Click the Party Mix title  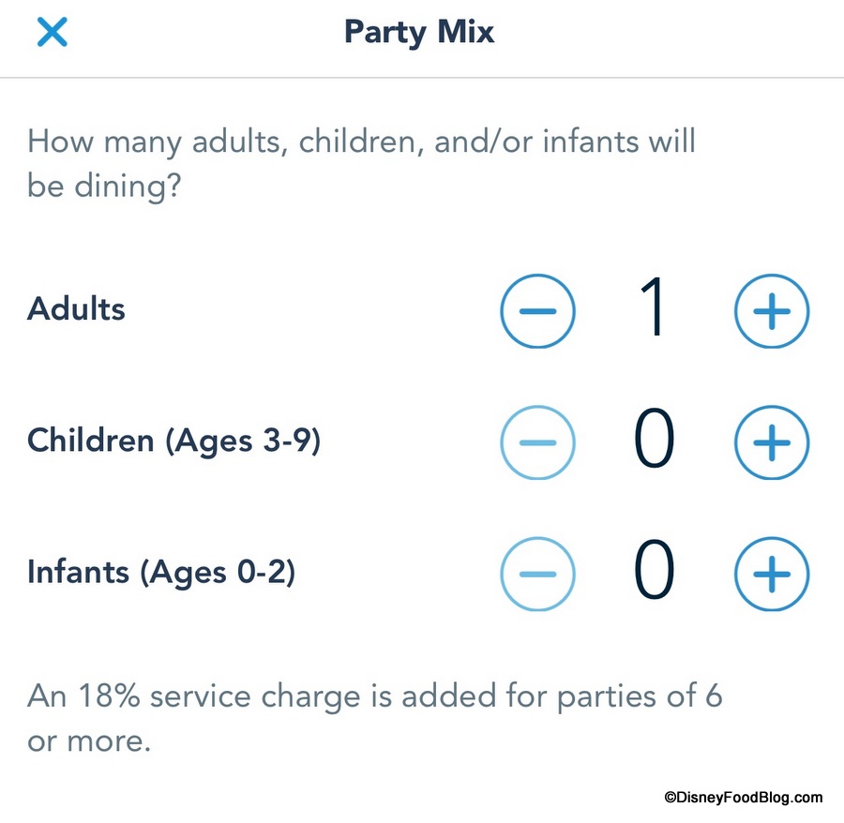pyautogui.click(x=418, y=33)
